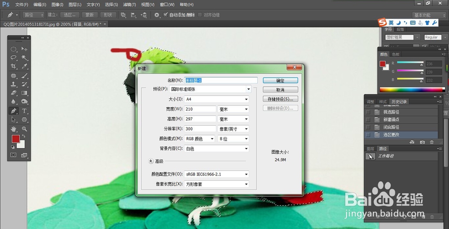Click the 确定 OK button
Viewport: 449px width, 229px height.
click(x=280, y=80)
